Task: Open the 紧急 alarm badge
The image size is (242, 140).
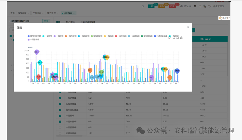Action: [162, 6]
